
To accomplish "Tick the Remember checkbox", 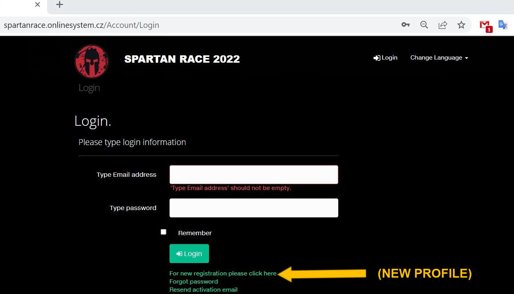I will [163, 232].
